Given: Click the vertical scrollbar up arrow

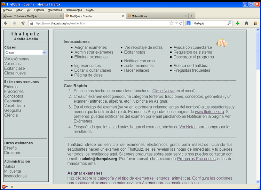Looking at the screenshot, I should (258, 30).
